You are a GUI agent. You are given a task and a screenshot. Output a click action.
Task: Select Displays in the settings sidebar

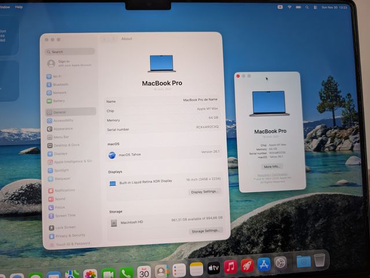57,154
